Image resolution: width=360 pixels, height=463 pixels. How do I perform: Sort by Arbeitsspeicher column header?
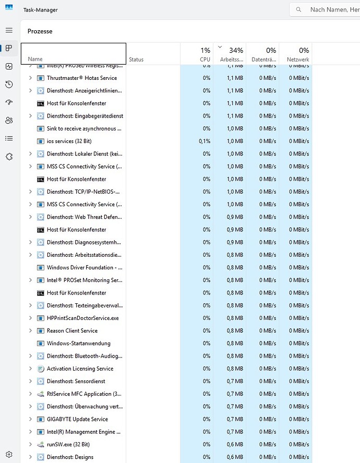coord(229,54)
